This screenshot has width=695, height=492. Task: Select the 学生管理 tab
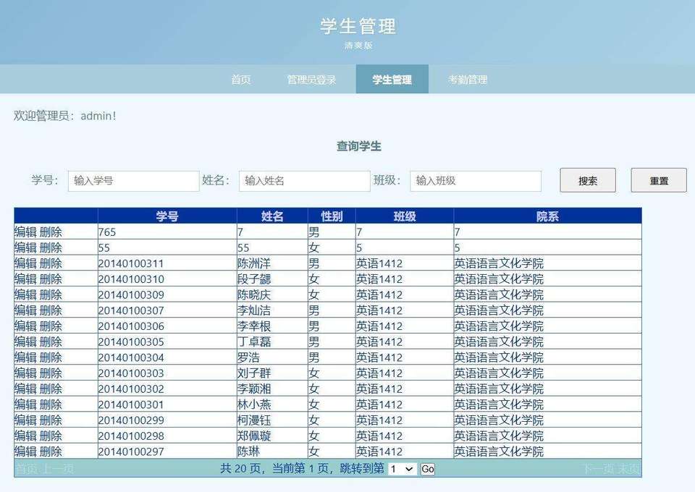[x=392, y=80]
